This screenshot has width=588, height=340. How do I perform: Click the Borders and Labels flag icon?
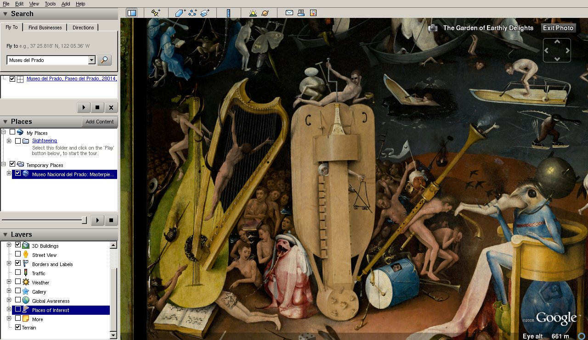(26, 264)
